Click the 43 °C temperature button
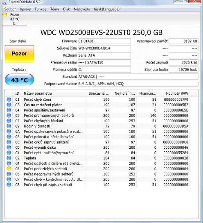203x223 pixels. tap(20, 80)
